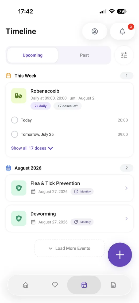Viewport: 139px width, 303px height.
Task: Tap the Flea & Tick shield icon
Action: 19,188
